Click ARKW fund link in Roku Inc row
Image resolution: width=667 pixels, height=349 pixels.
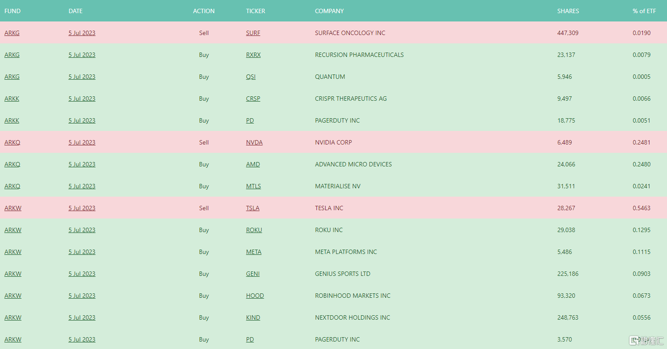pyautogui.click(x=13, y=230)
